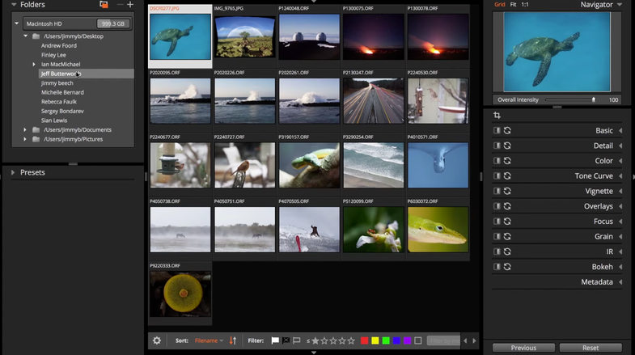Screen dimensions: 635x355
Task: Open the gear settings in bottom toolbar
Action: (x=157, y=341)
